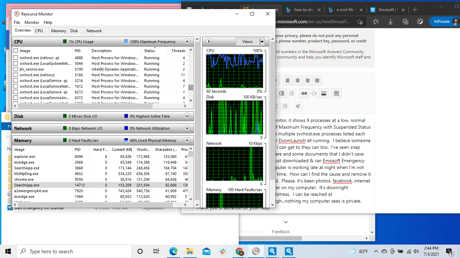460x258 pixels.
Task: Check the svchost.exe (netsvcs -p) checkbox
Action: [16, 58]
